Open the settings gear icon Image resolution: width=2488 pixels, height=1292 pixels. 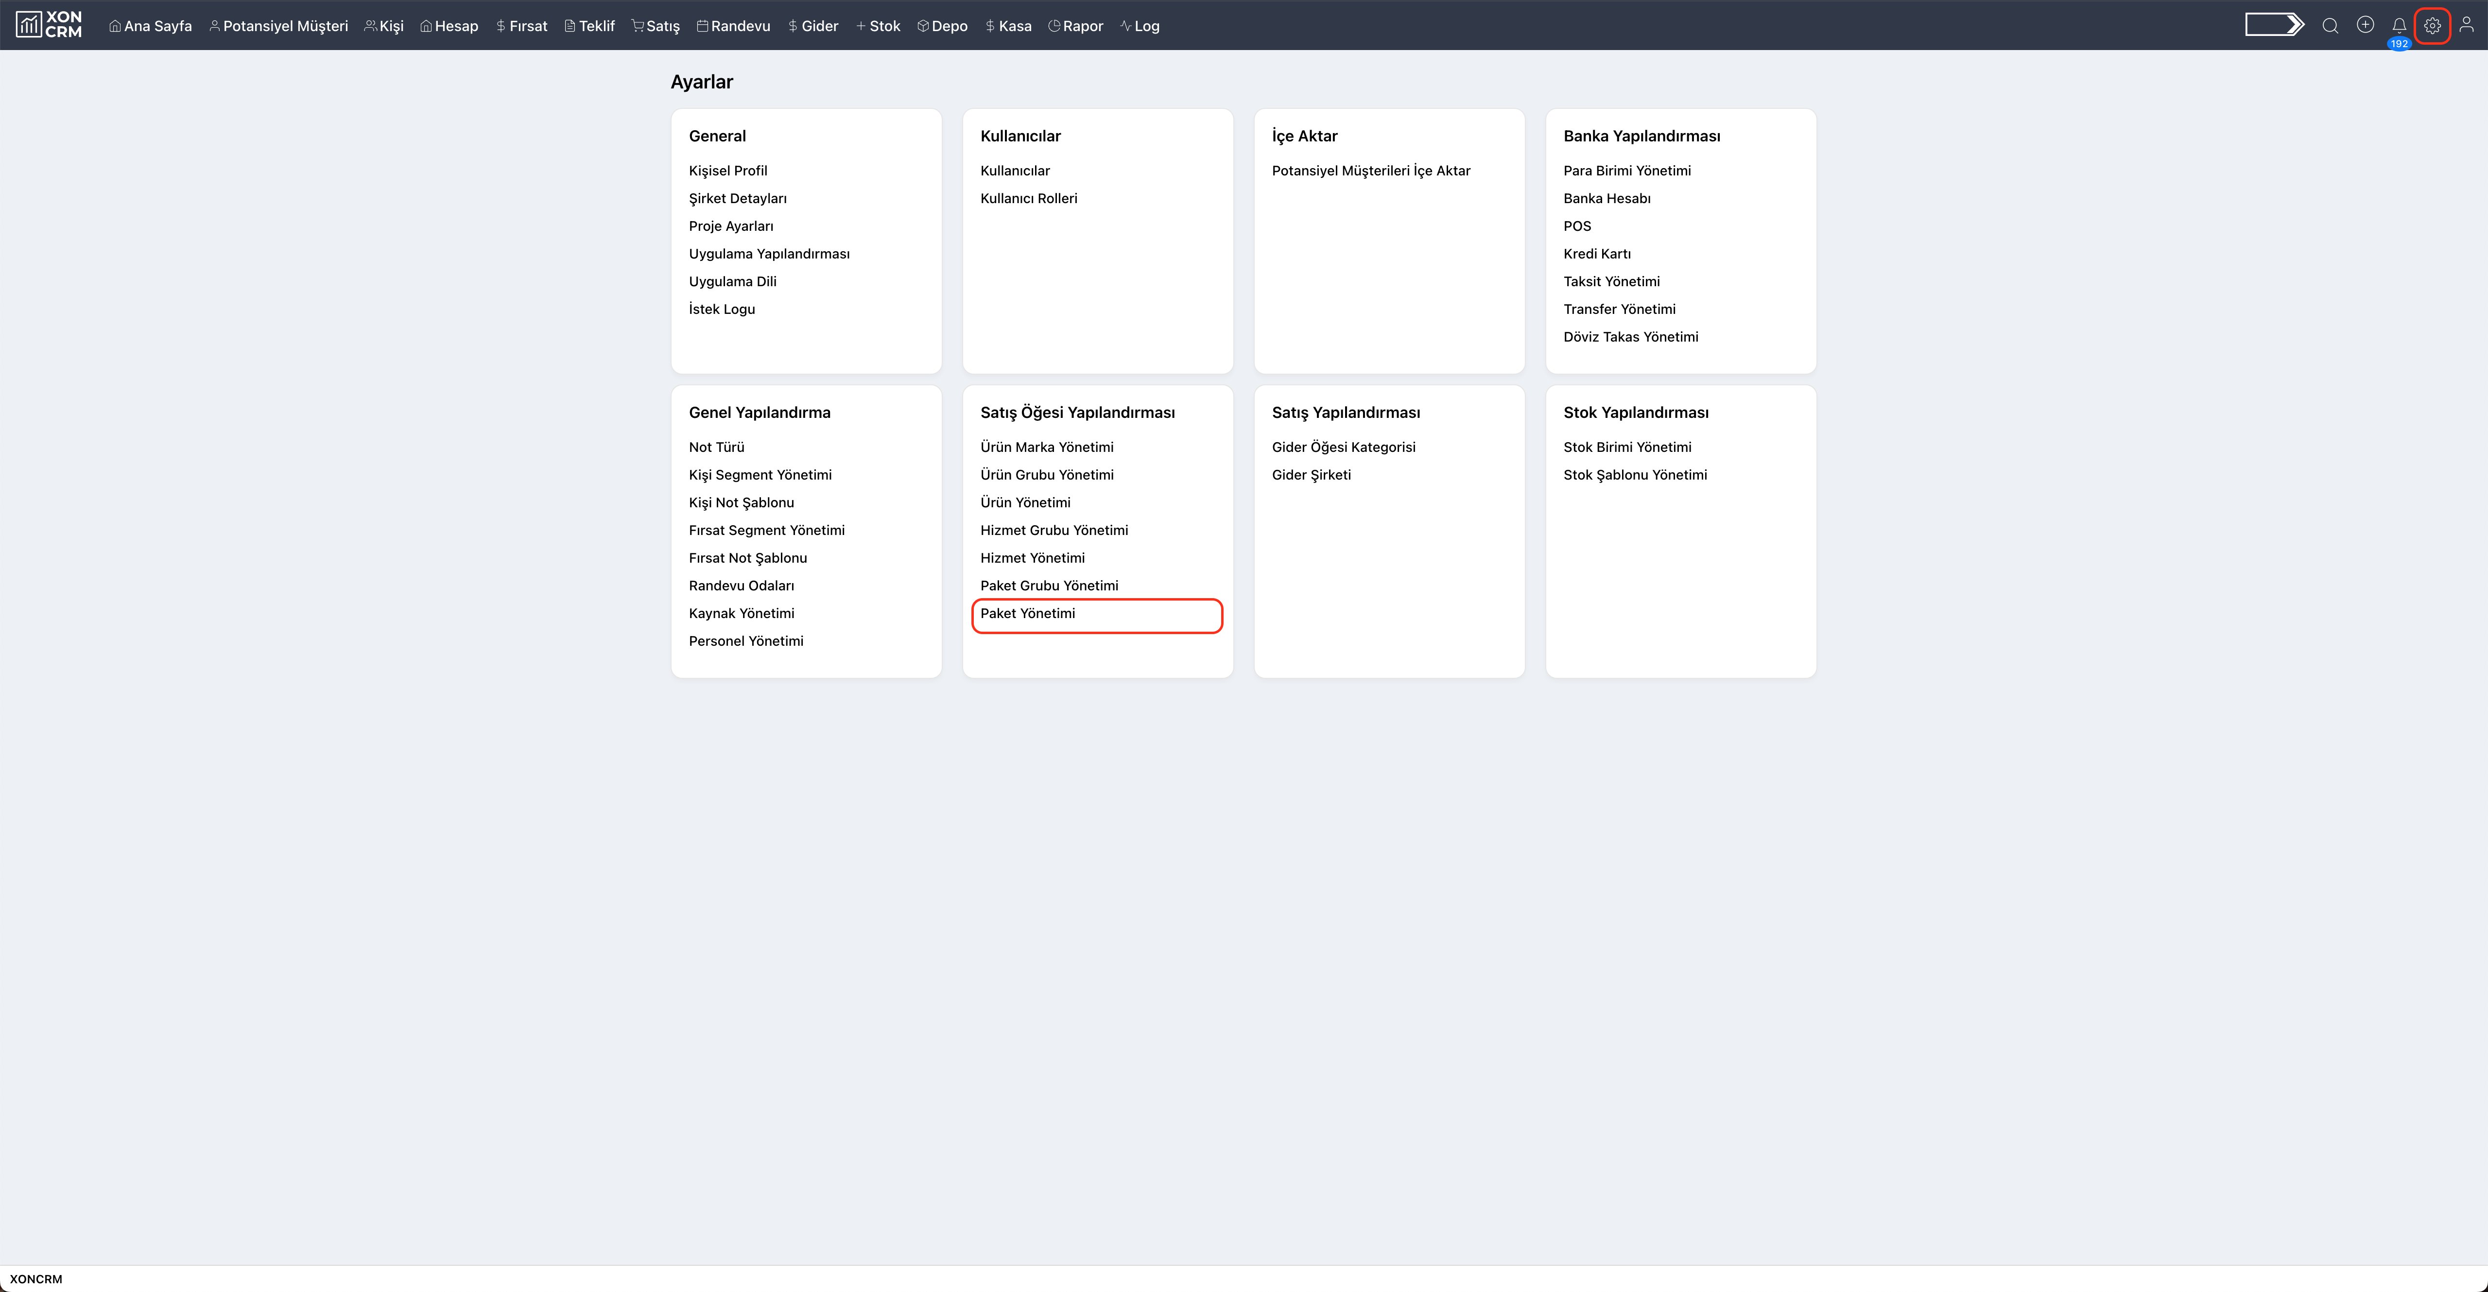click(2433, 26)
